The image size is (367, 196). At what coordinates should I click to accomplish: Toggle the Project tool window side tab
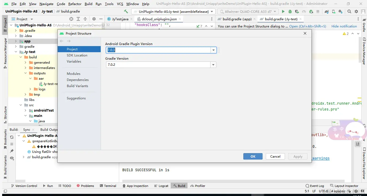5,23
